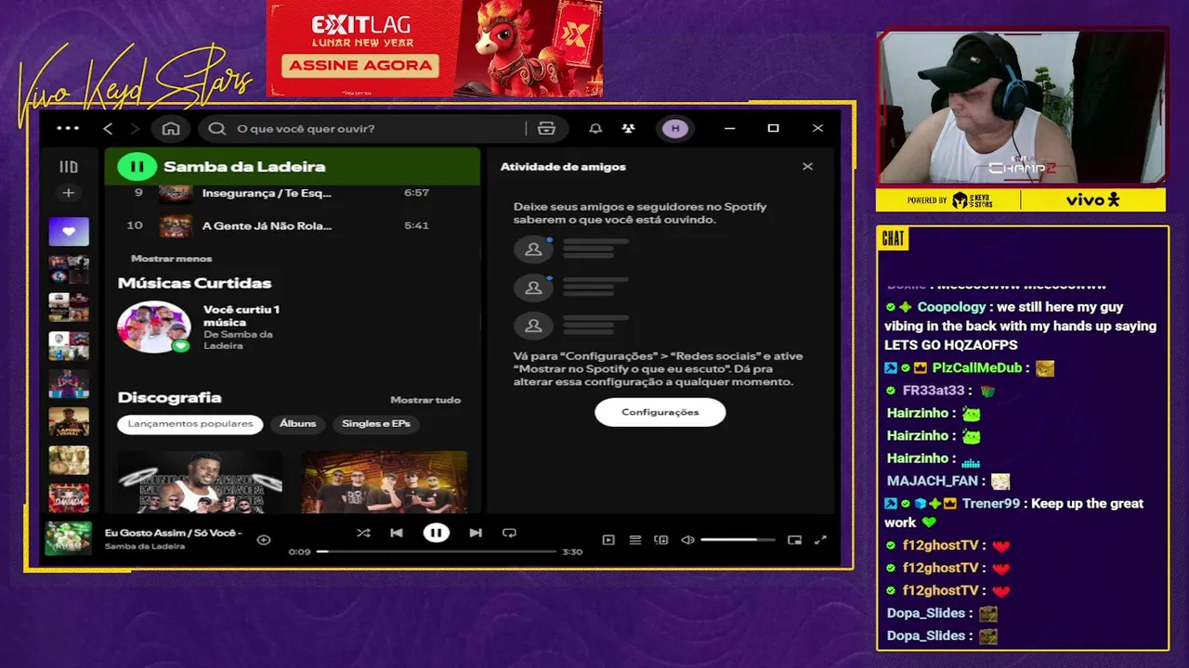Open the first discography album cover
The width and height of the screenshot is (1189, 668).
point(200,482)
